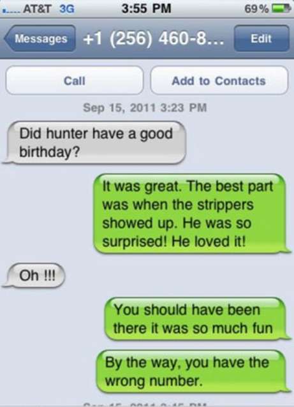Tap the Call button
The height and width of the screenshot is (407, 294).
click(75, 81)
